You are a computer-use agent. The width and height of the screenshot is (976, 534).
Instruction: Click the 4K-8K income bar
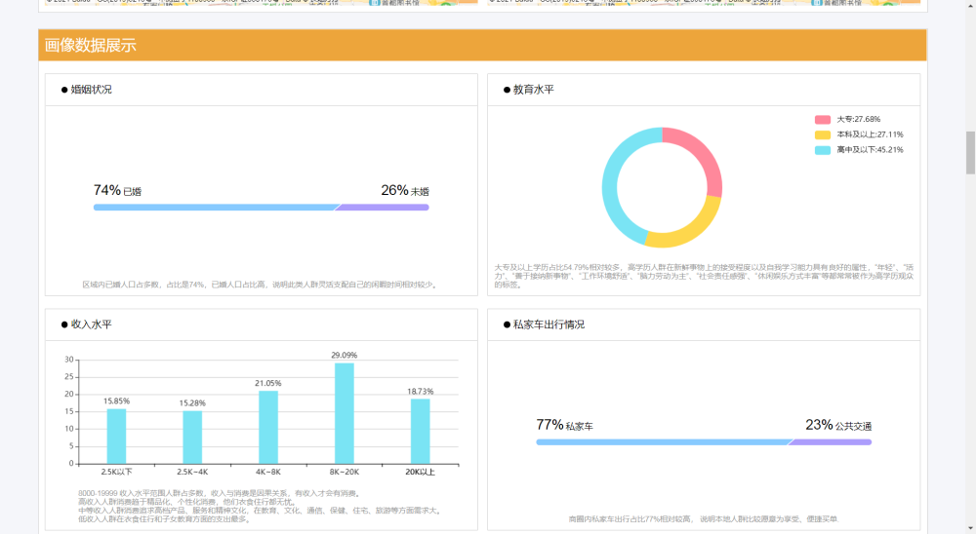(268, 427)
